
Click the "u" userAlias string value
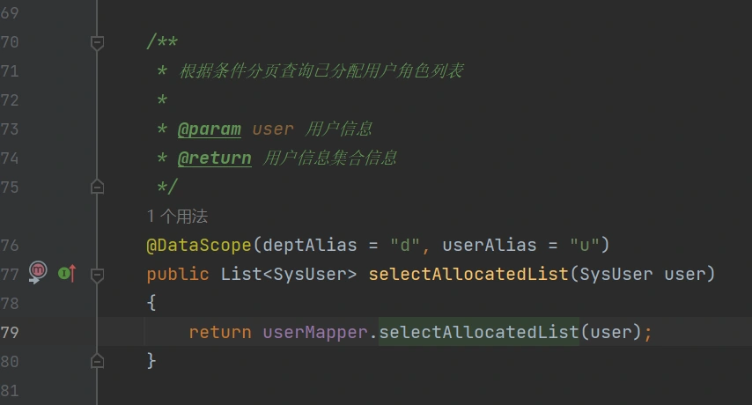pos(585,245)
